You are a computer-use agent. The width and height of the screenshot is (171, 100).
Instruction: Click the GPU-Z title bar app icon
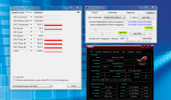tap(12, 8)
